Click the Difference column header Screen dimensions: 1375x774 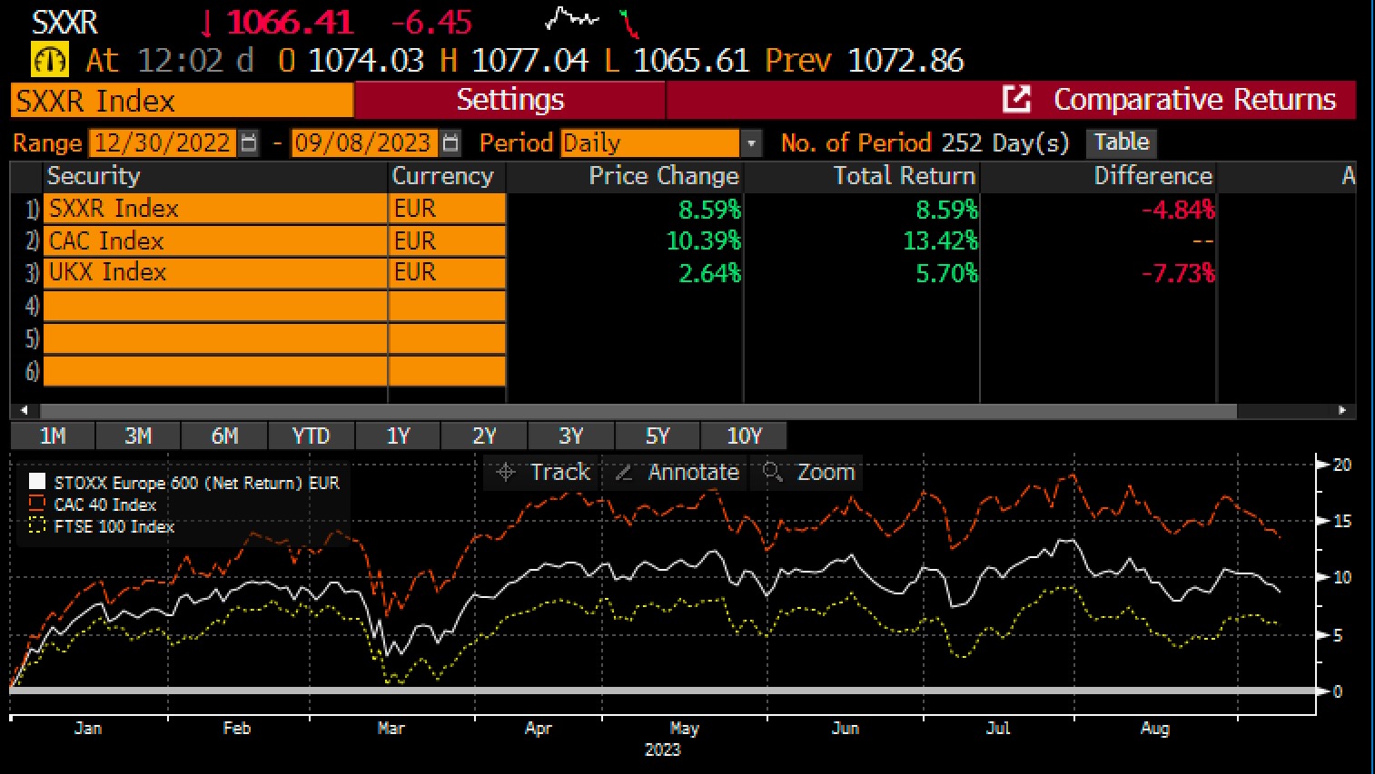[1099, 176]
